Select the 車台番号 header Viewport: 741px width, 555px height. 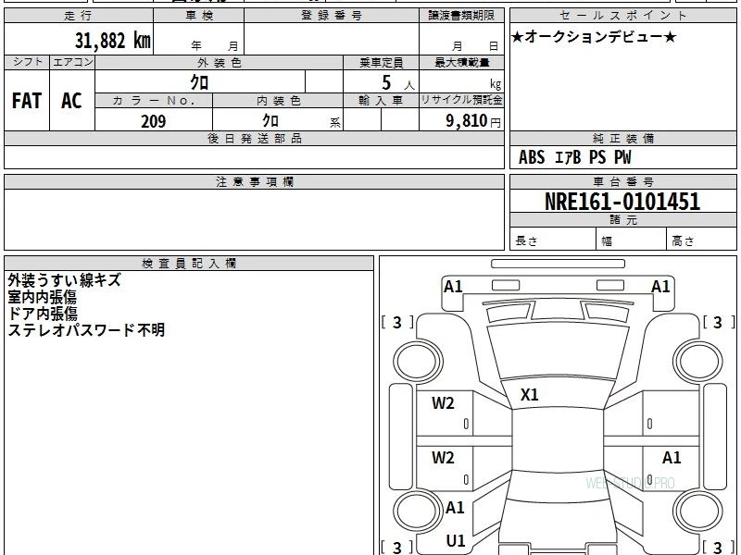click(622, 182)
